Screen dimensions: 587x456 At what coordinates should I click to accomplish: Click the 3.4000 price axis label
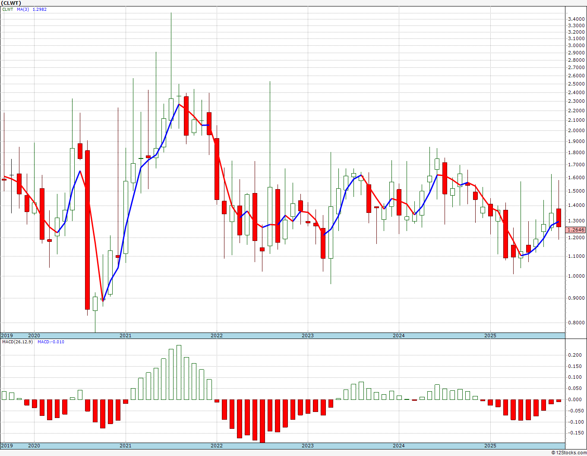point(577,19)
